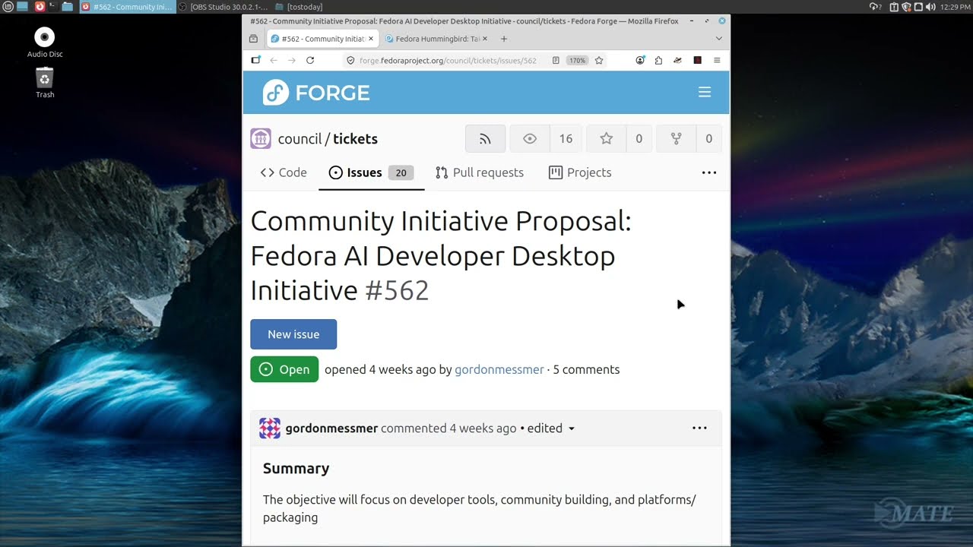Open the Audio Disc desktop icon
Viewport: 973px width, 547px height.
tap(45, 43)
